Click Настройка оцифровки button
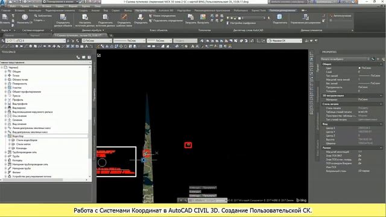 [241, 23]
